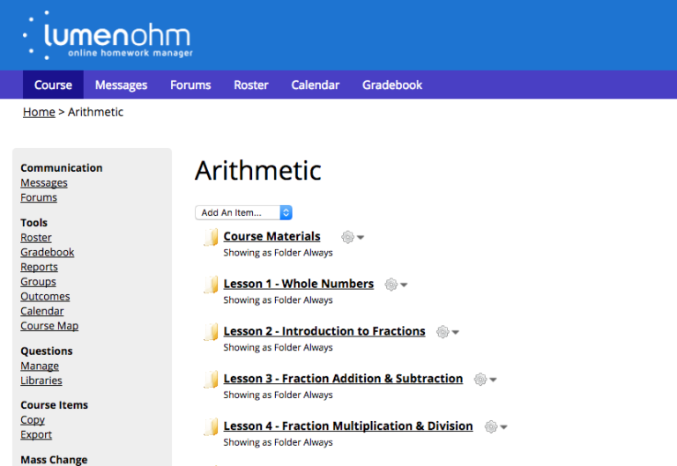Viewport: 677px width, 466px height.
Task: Open the gear settings for Lesson 1
Action: [x=391, y=285]
